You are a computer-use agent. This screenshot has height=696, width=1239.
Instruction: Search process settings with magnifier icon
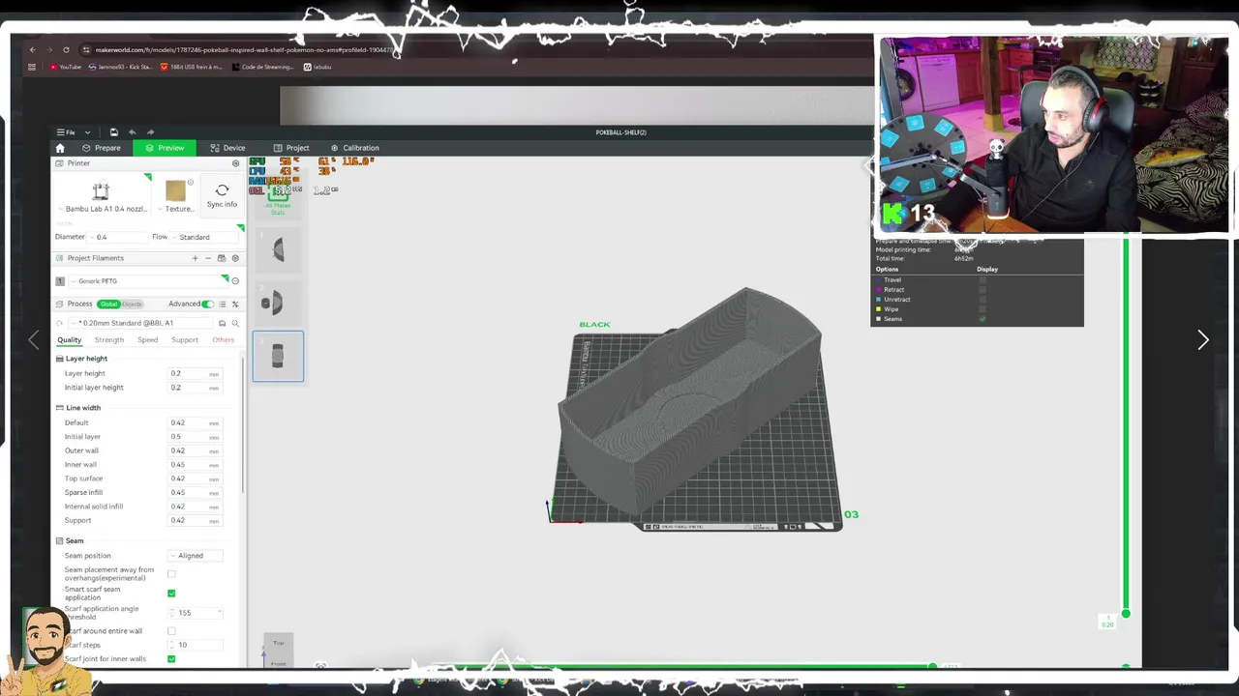(235, 323)
